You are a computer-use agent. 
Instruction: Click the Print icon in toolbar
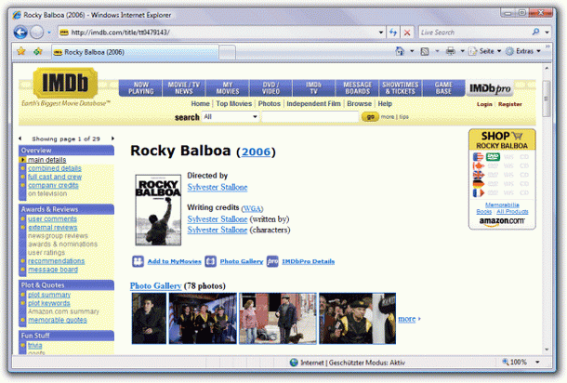[x=450, y=51]
